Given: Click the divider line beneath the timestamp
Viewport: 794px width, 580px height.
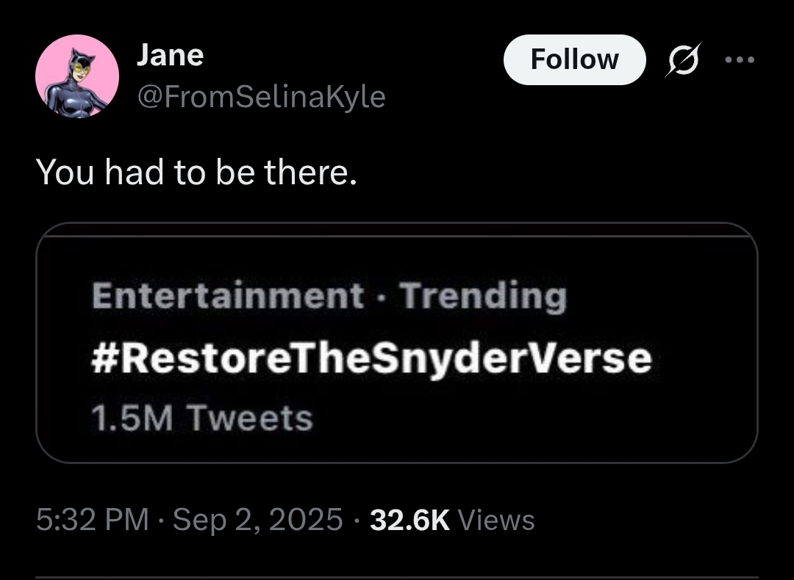Looking at the screenshot, I should click(397, 577).
